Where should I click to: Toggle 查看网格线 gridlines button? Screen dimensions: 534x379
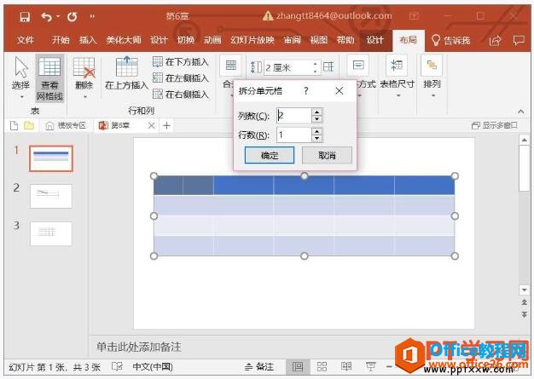(49, 78)
